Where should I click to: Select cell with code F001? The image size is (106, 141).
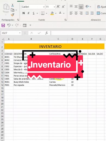tap(9, 76)
